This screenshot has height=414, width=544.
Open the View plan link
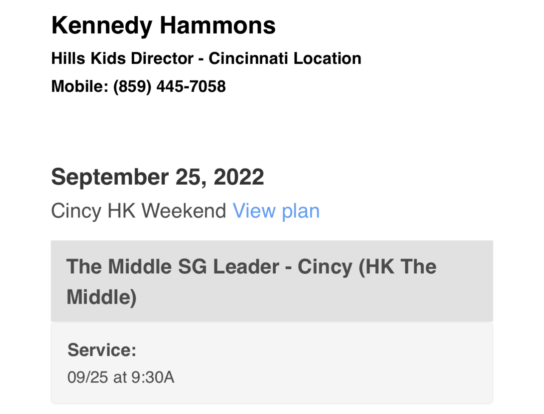click(x=276, y=211)
